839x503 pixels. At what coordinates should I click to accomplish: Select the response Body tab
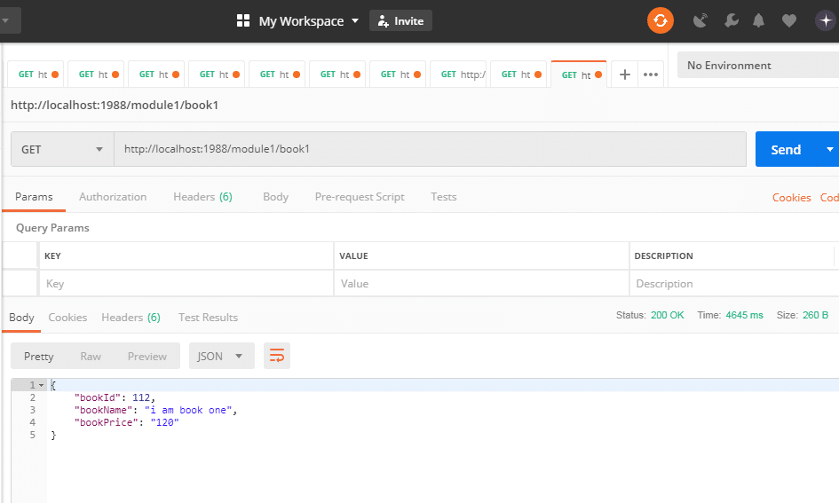pos(21,318)
